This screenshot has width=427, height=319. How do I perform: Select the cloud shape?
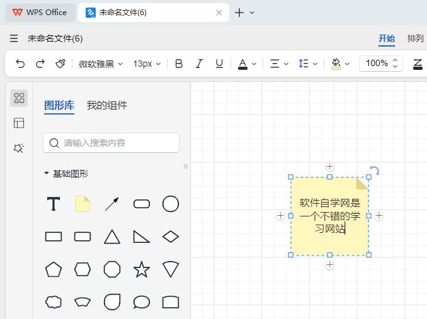point(54,302)
